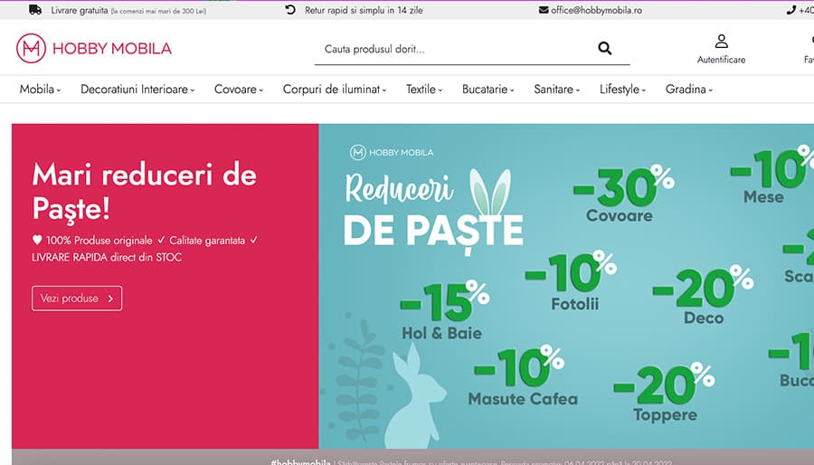Screen dimensions: 814x465
Task: Expand the Covoare menu
Action: (x=239, y=90)
